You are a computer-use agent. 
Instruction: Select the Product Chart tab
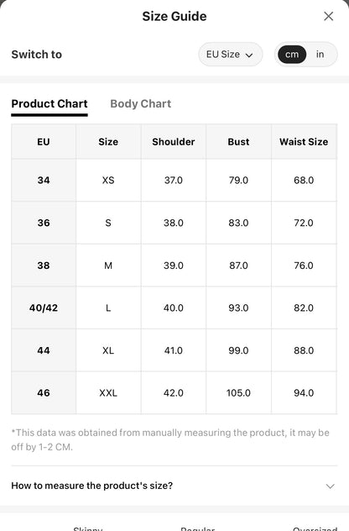click(49, 103)
